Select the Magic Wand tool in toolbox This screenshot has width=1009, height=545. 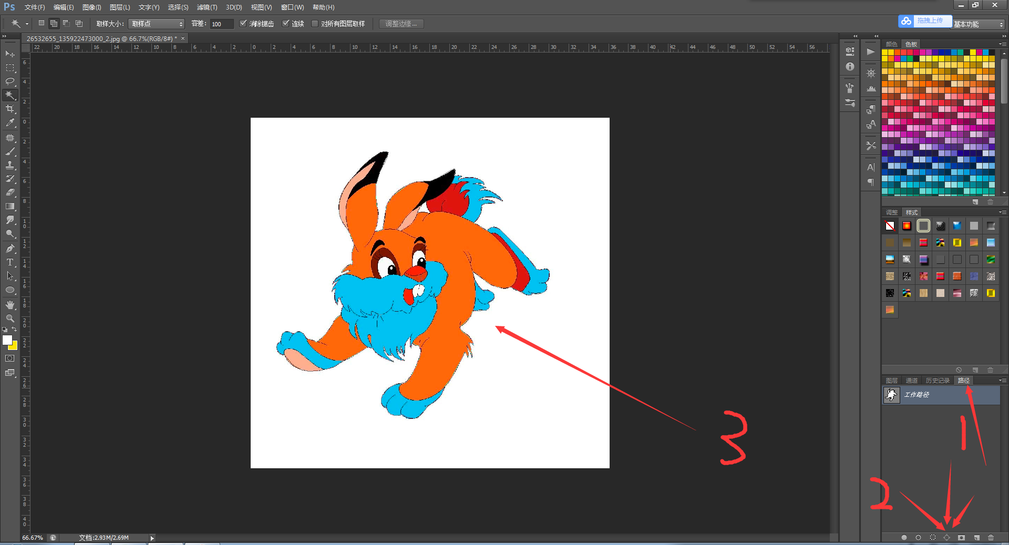10,95
